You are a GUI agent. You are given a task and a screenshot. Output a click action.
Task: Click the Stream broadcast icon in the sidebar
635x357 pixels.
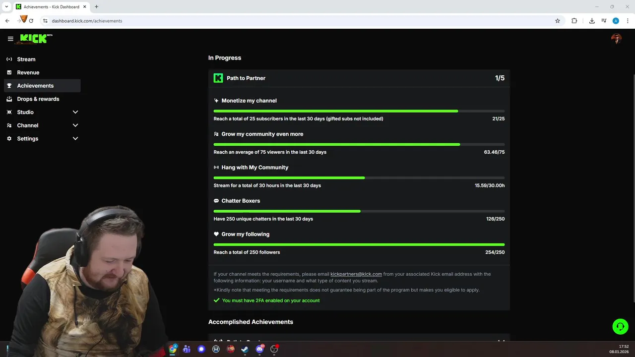[x=9, y=59]
